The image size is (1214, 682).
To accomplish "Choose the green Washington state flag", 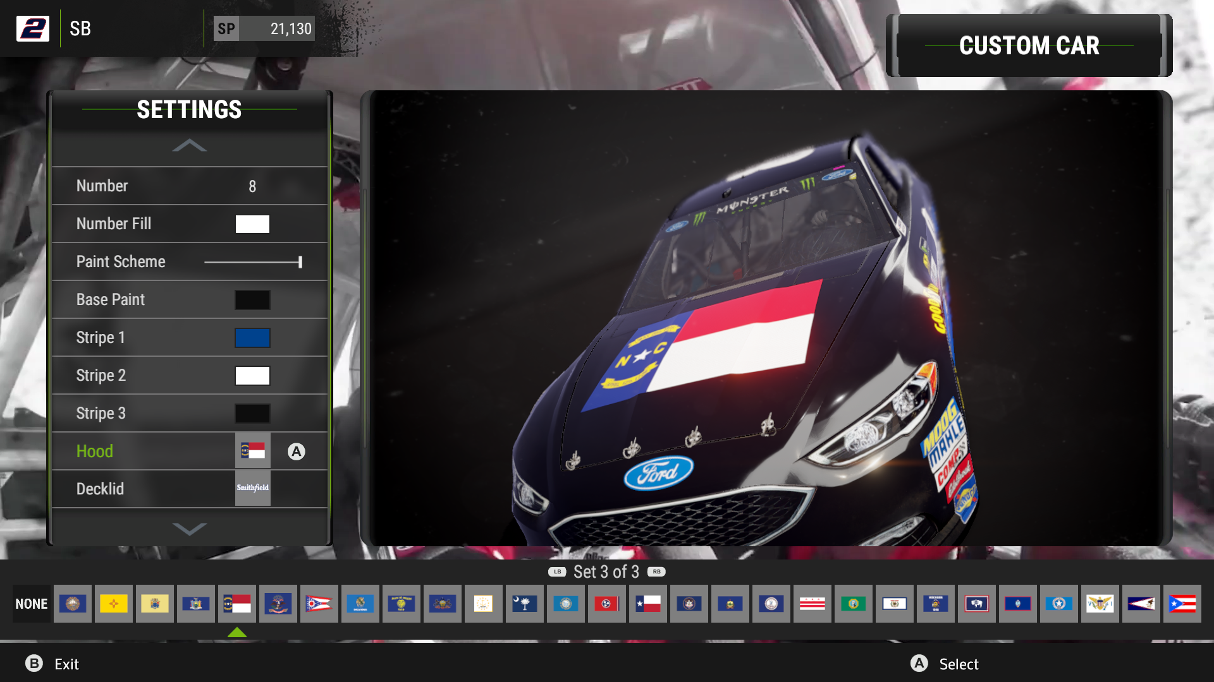I will point(854,604).
